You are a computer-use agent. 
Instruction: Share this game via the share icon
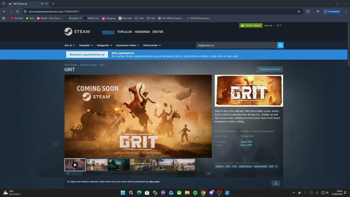pos(276,183)
